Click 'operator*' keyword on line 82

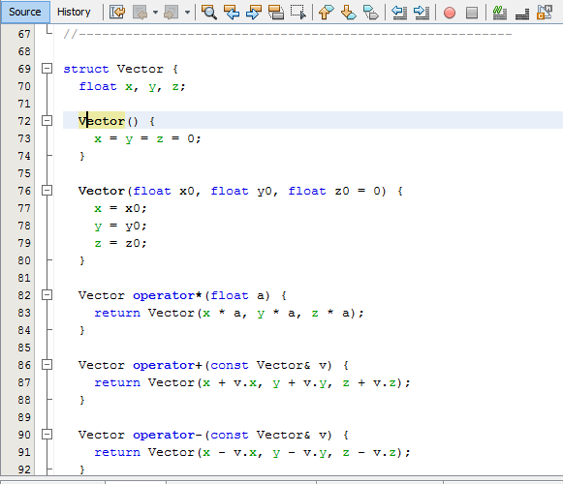pos(168,295)
